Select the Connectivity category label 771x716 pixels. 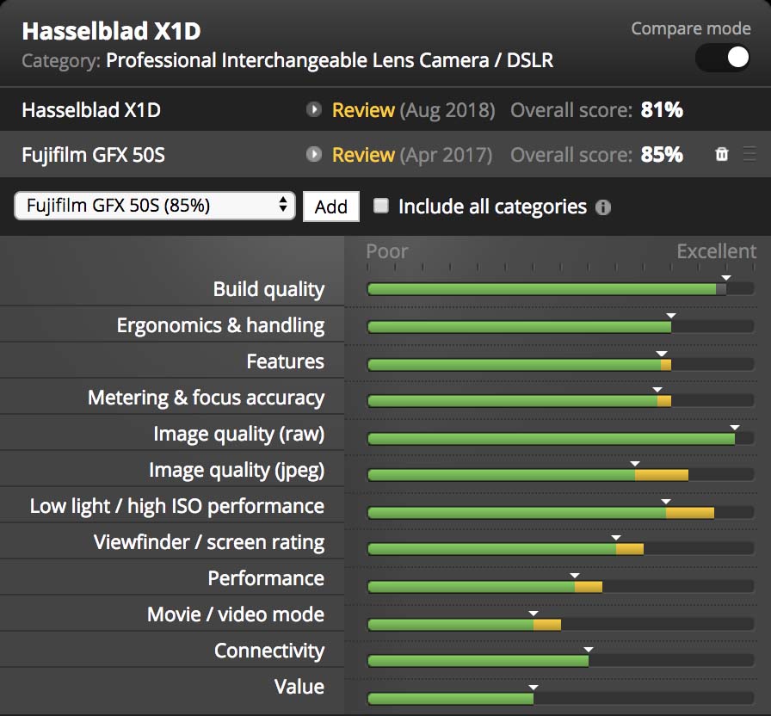coord(269,651)
